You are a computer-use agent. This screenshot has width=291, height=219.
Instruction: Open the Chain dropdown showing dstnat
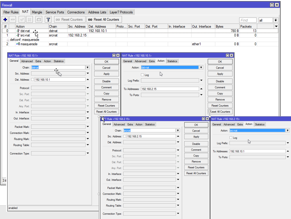pos(88,68)
